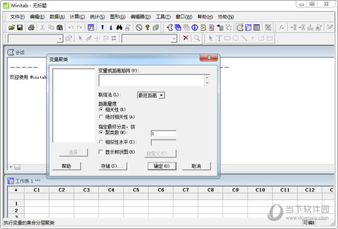Select row 1 header in worksheet
Screen dimensions: 338x229
coord(16,203)
